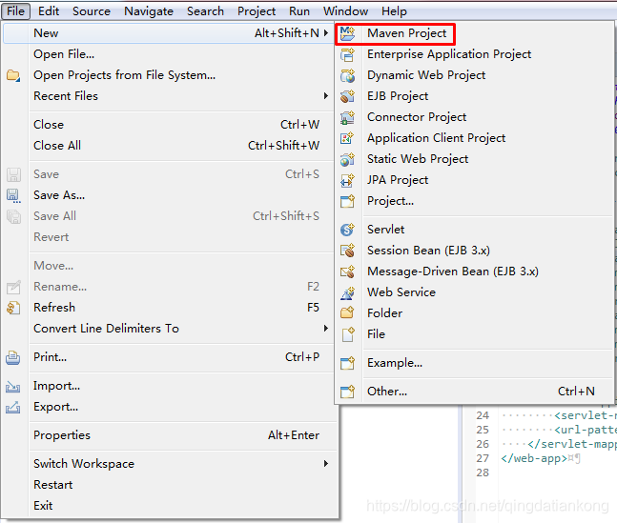Choose Other... Ctrl+N entry
The width and height of the screenshot is (617, 523).
[x=474, y=392]
